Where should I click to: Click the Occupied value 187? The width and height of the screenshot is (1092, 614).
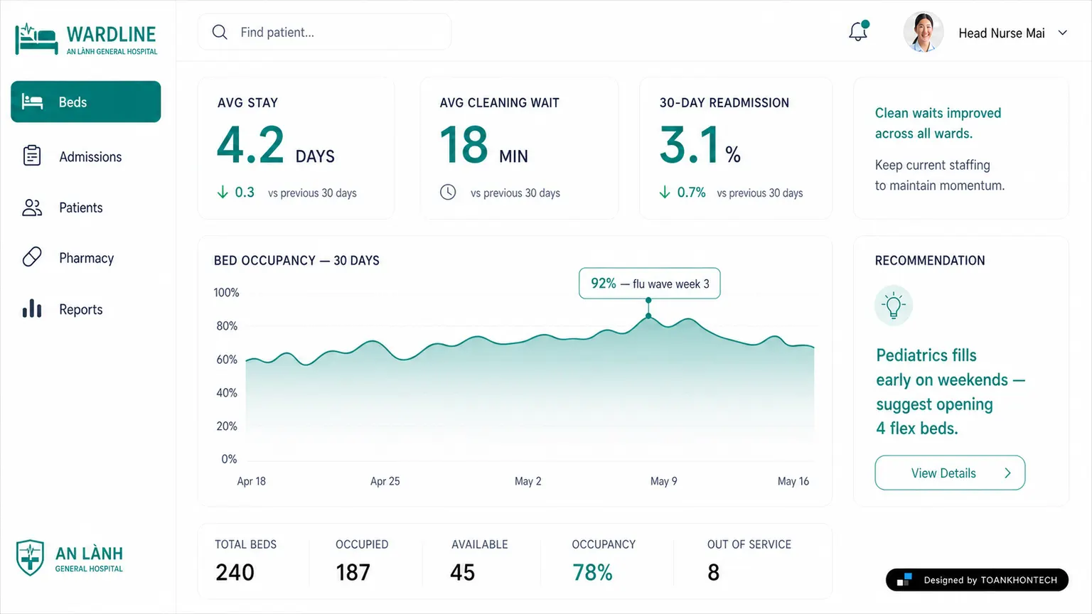point(353,572)
